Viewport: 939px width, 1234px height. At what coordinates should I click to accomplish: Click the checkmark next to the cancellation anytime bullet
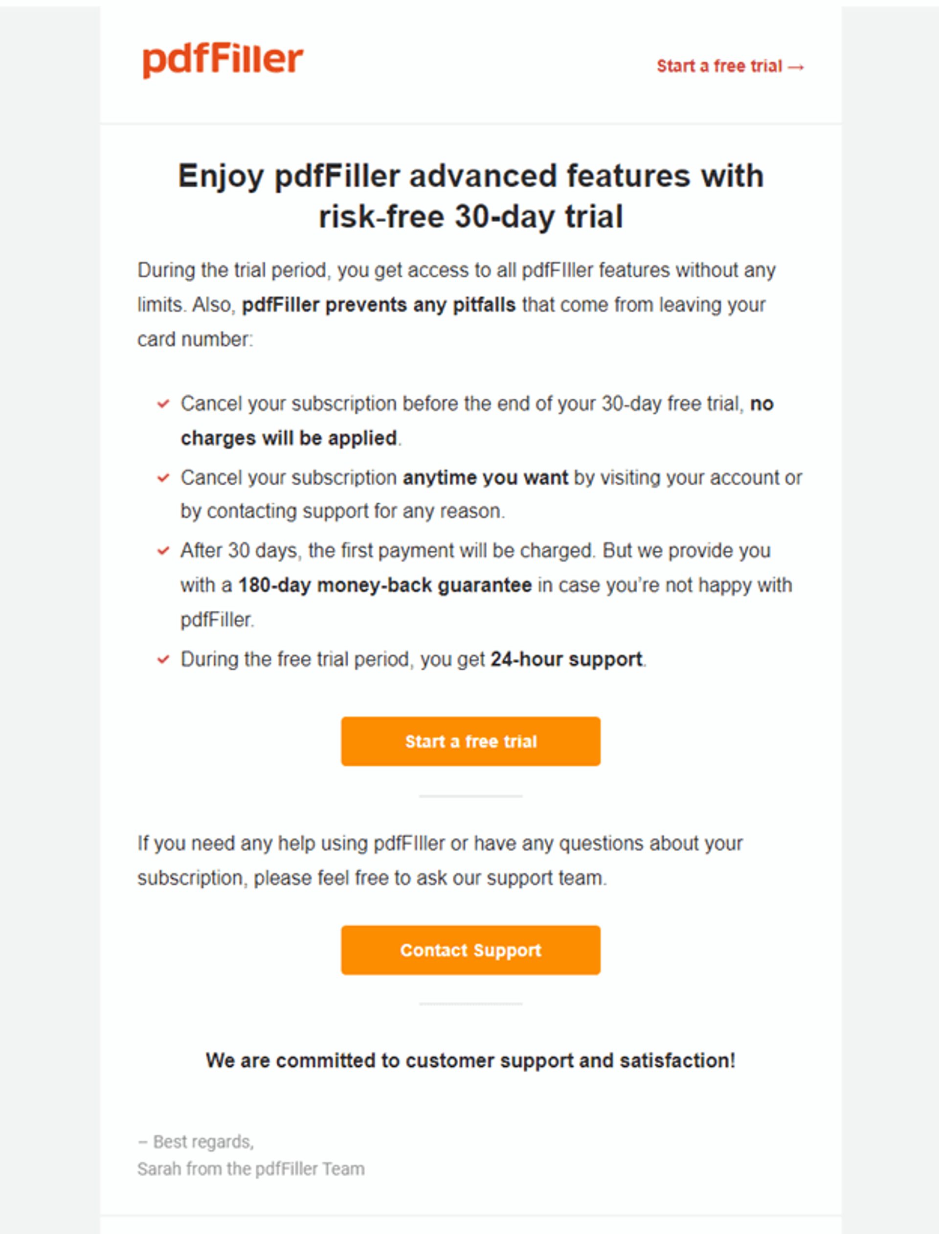tap(163, 478)
